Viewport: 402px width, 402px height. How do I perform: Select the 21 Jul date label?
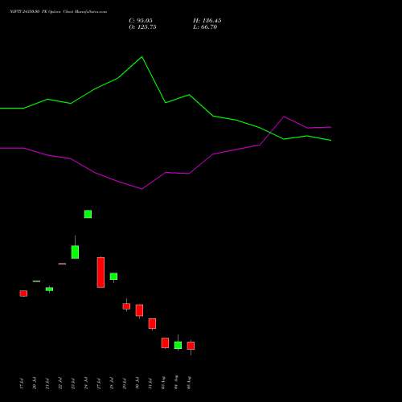pos(47,383)
